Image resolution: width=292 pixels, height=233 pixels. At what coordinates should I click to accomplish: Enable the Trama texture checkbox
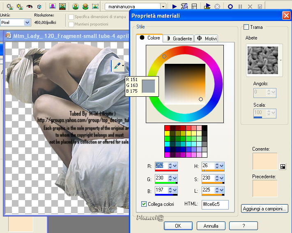246,27
